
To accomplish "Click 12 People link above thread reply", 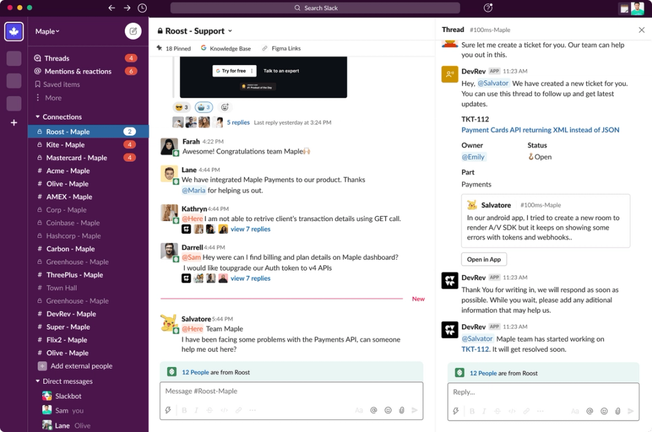I will [x=483, y=373].
